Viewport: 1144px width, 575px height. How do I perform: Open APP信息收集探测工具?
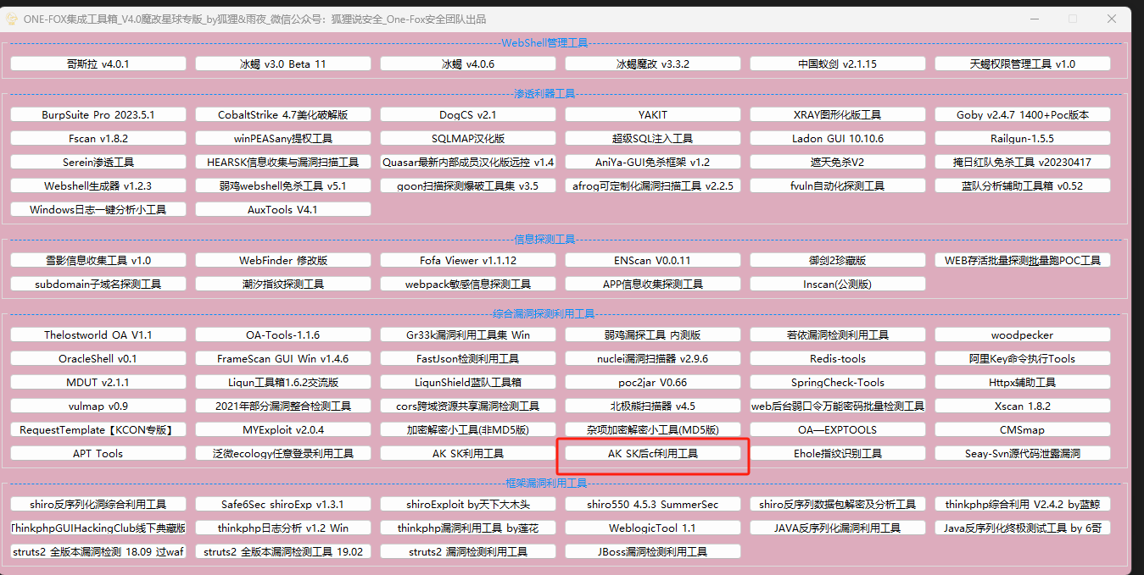click(x=653, y=284)
